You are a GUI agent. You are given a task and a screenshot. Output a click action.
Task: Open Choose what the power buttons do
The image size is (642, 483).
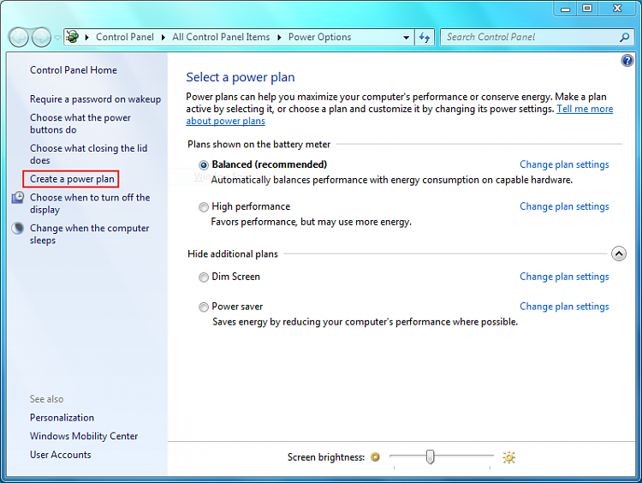80,123
